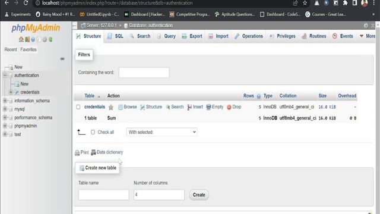
Task: Click the phpMyAdmin logo
Action: tap(36, 28)
